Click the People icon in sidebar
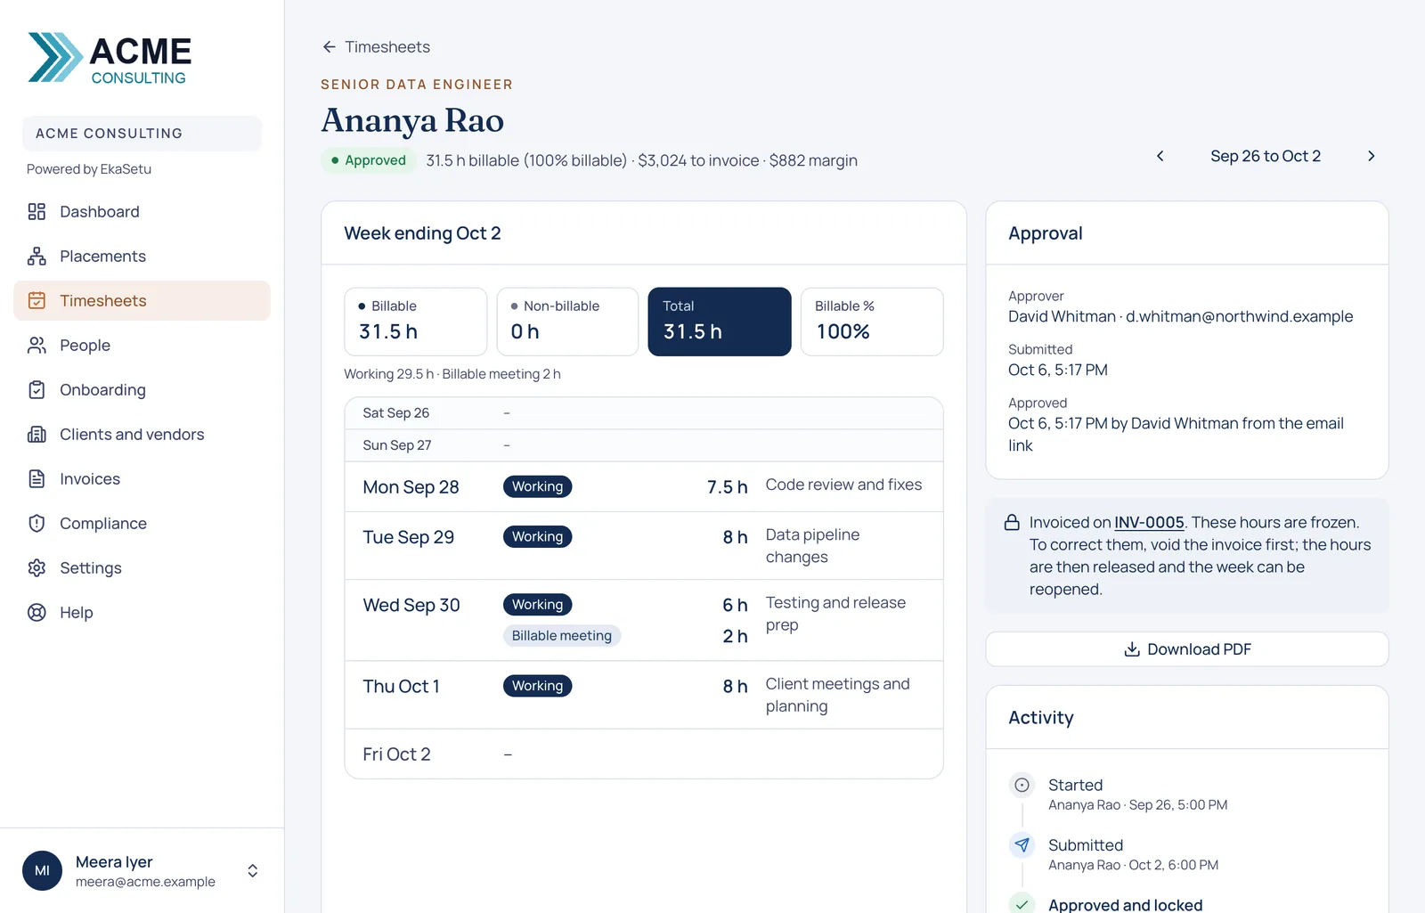Image resolution: width=1425 pixels, height=913 pixels. point(37,346)
